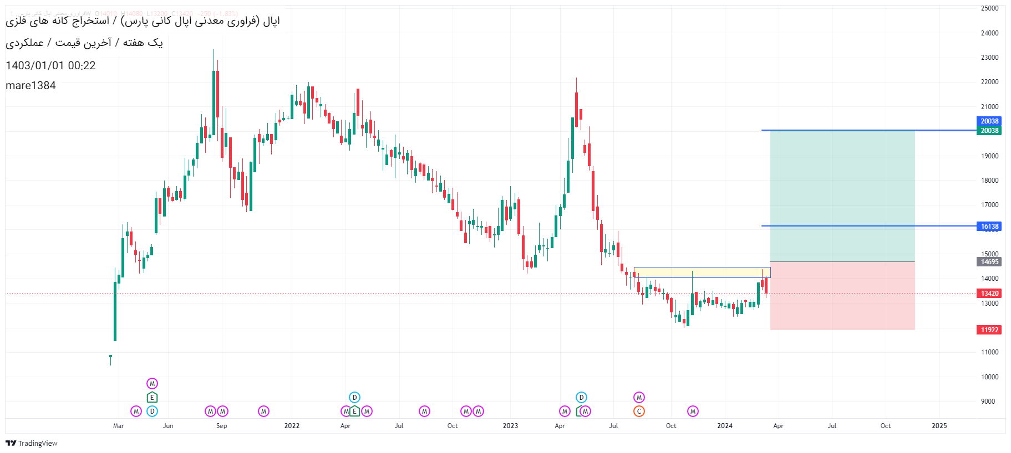
Task: Click the 2023 label on time axis
Action: point(510,426)
